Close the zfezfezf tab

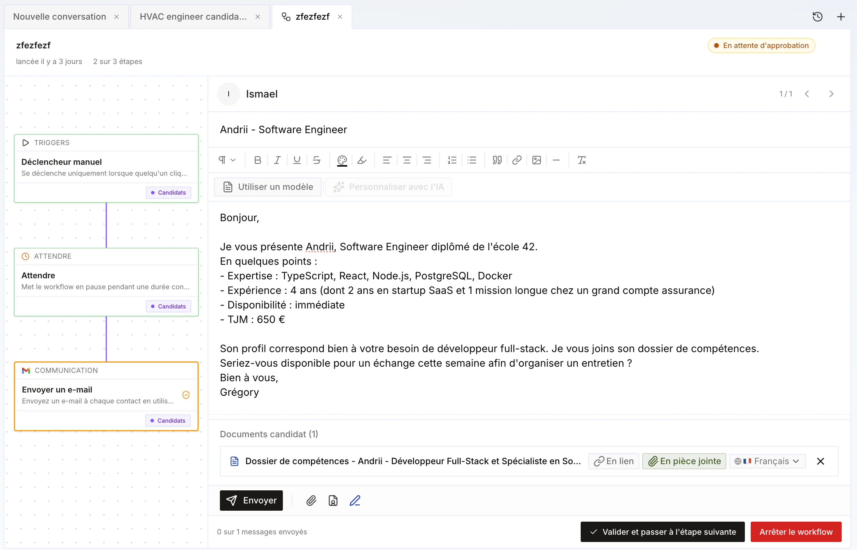pos(340,17)
